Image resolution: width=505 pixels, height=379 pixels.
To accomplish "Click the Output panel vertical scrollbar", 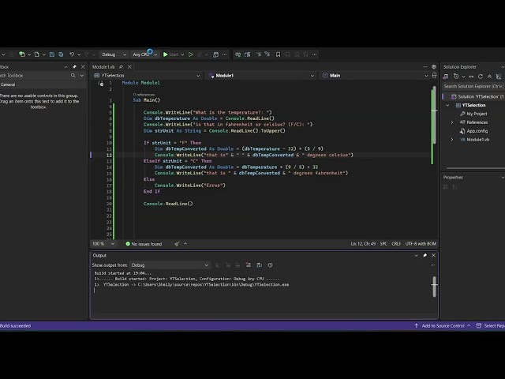I will click(x=434, y=287).
